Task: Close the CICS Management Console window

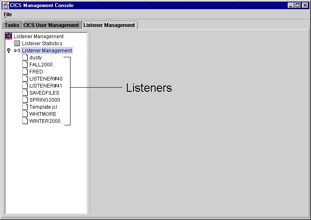Action: 305,5
